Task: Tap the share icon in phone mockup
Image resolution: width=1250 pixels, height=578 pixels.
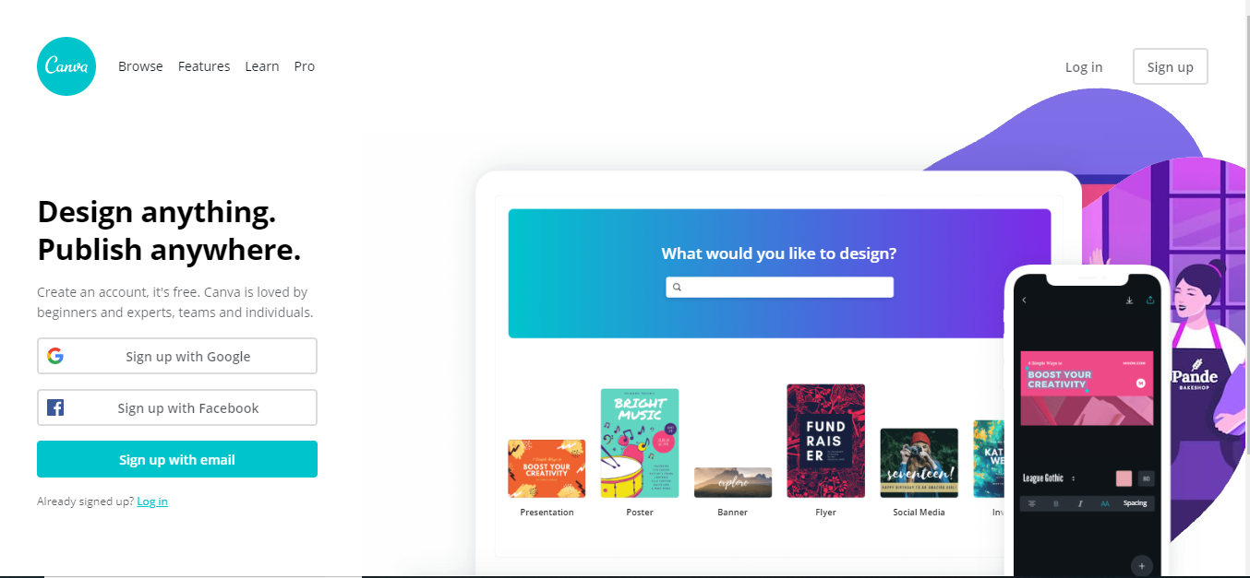Action: [1150, 300]
